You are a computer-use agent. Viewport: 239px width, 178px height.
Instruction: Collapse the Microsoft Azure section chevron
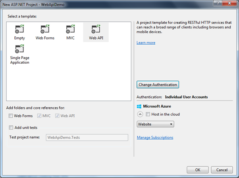140,114
